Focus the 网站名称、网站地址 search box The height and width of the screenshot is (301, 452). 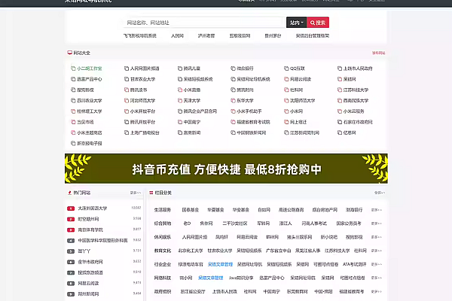(x=205, y=23)
